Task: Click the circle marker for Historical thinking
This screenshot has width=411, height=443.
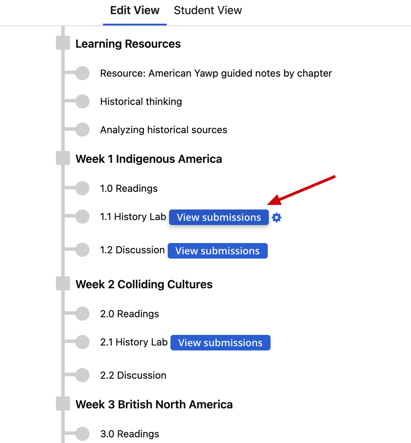Action: click(x=82, y=101)
